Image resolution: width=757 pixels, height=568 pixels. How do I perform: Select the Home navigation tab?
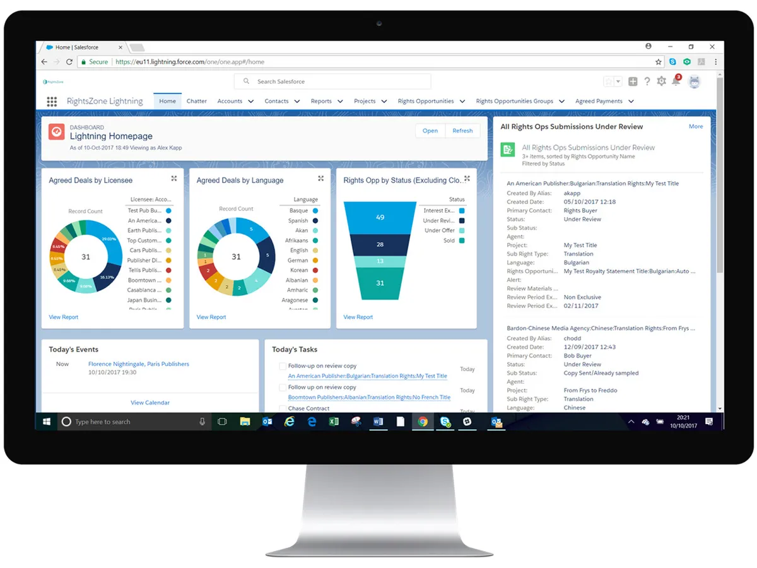coord(167,101)
